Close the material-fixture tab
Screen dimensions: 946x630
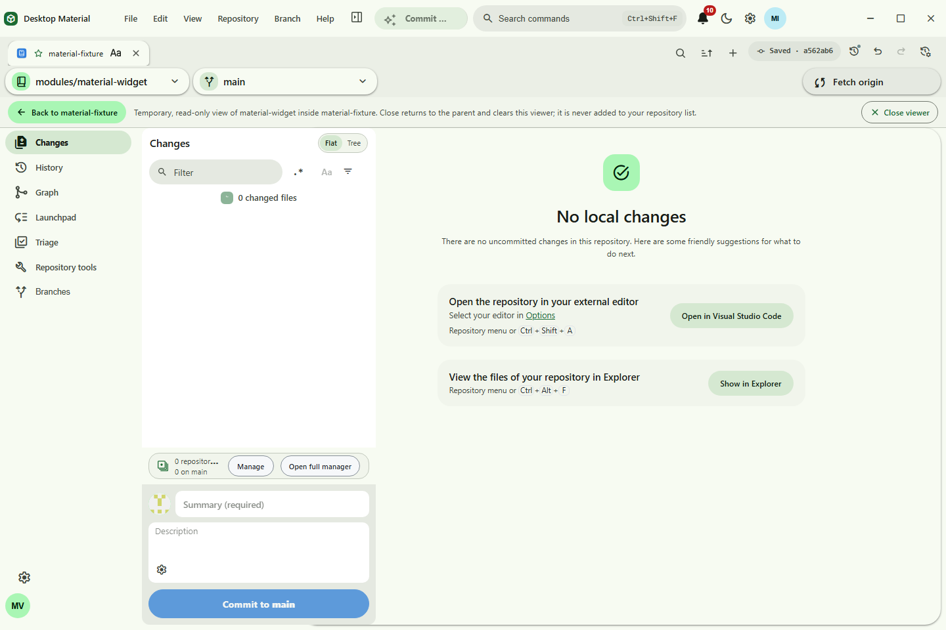click(x=136, y=53)
